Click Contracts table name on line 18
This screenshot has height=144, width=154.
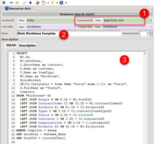click(x=46, y=119)
